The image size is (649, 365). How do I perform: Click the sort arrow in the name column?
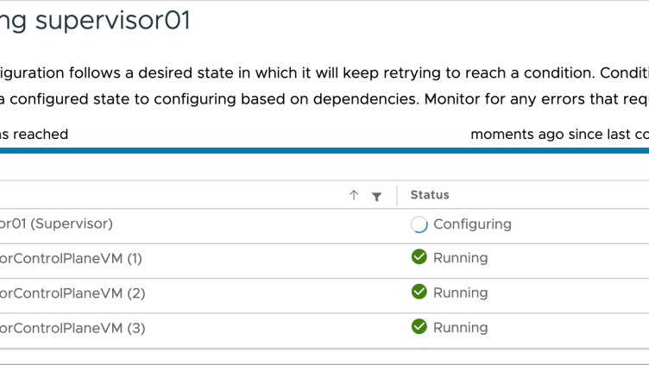click(354, 196)
